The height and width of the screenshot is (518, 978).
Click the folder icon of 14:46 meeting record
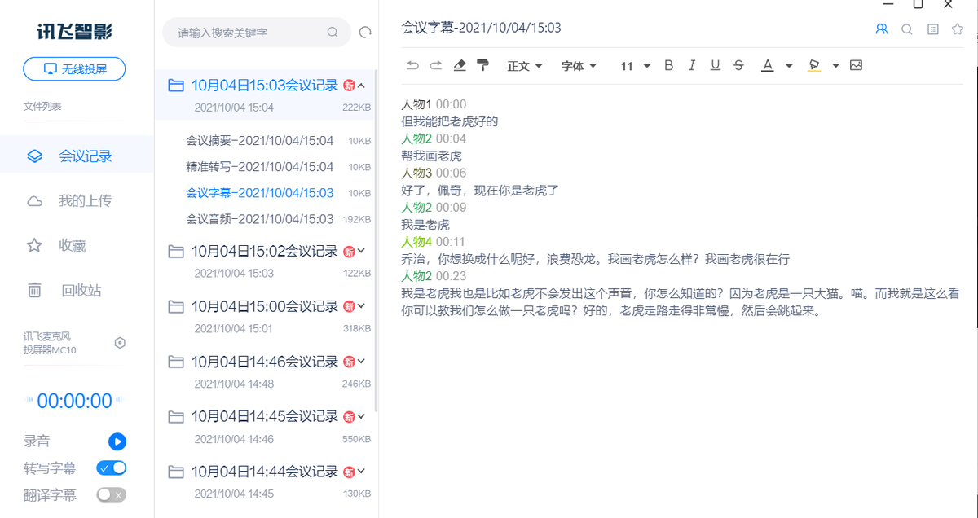click(x=175, y=362)
